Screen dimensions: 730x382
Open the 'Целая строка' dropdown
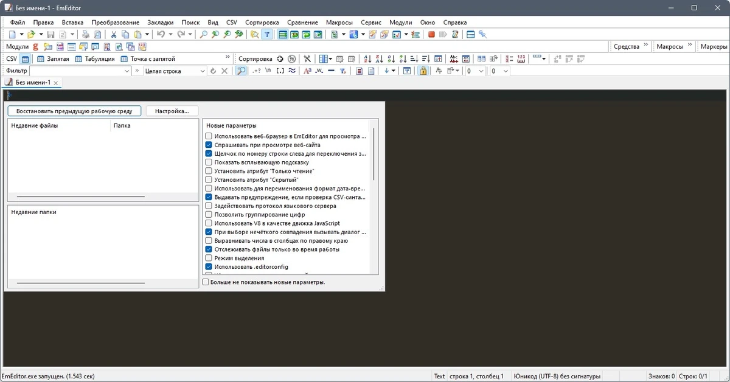(203, 71)
